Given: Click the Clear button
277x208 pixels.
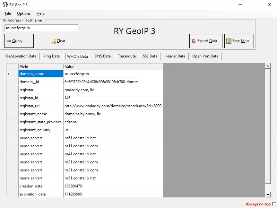Looking at the screenshot, I should 64,41.
